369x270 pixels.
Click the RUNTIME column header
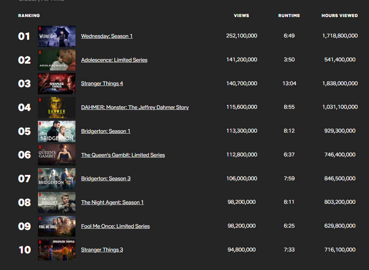pos(289,16)
